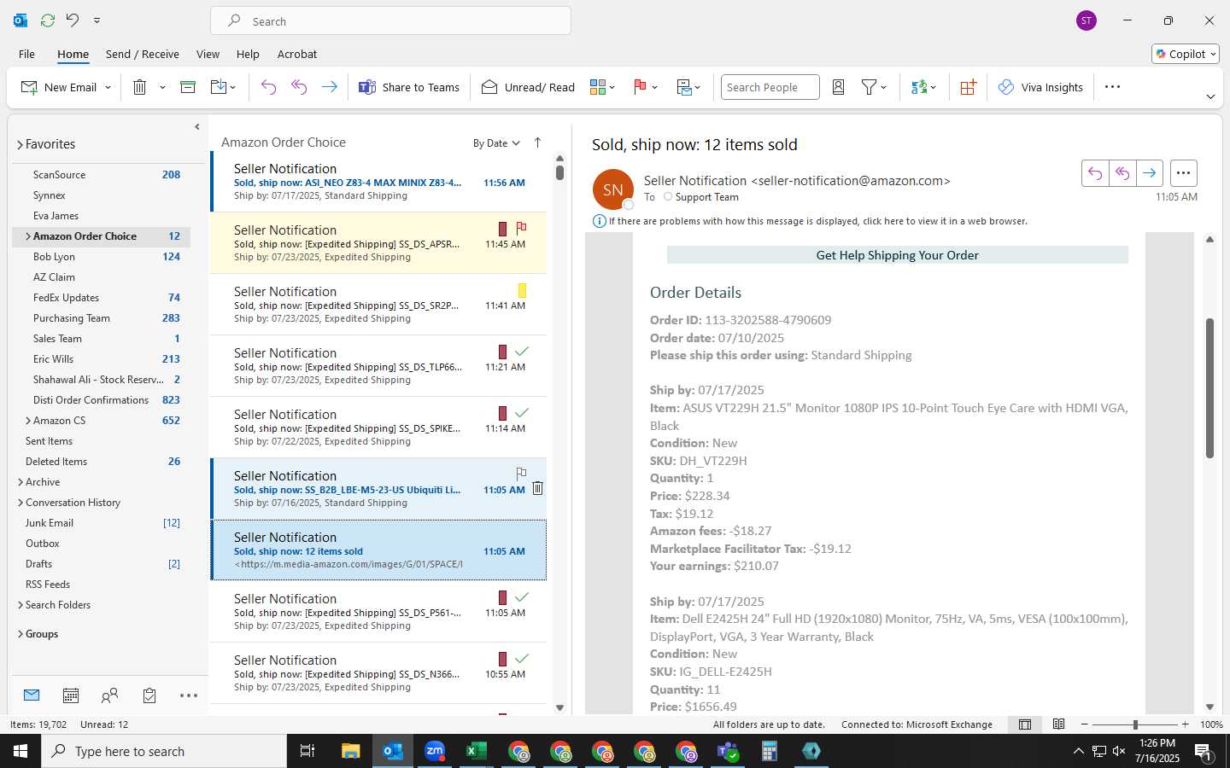Expand the Archive folder
Viewport: 1230px width, 768px height.
20,482
